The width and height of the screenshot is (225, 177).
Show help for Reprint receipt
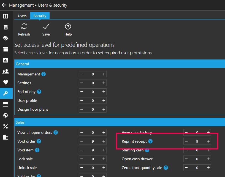(150, 141)
